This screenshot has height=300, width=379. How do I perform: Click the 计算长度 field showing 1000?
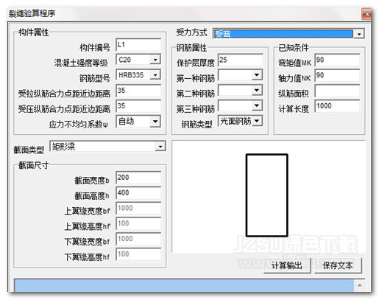[x=337, y=106]
